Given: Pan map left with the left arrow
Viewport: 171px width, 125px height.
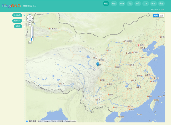Looking at the screenshot, I should 28,18.
